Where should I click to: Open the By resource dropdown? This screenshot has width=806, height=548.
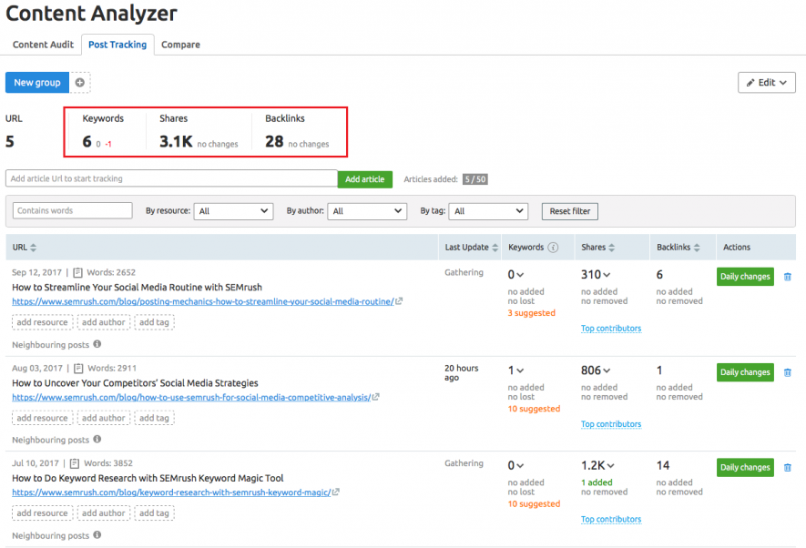(x=233, y=211)
